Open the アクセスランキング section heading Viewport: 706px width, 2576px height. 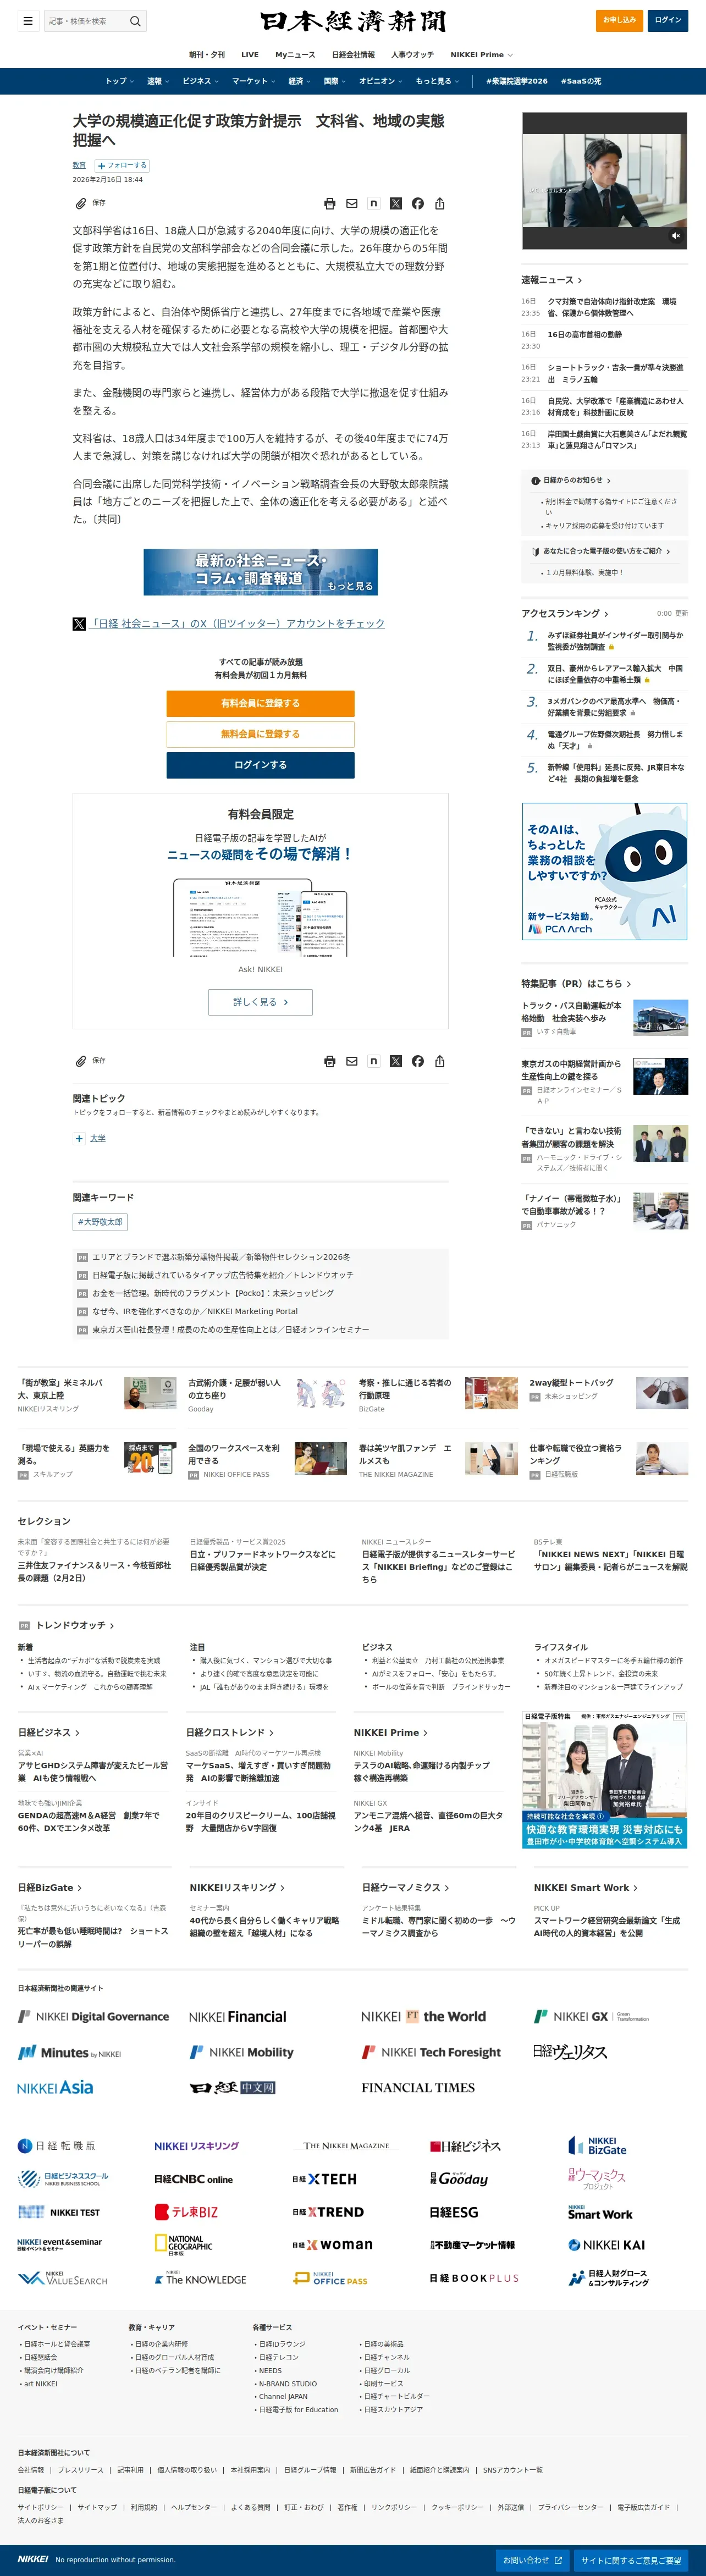564,613
